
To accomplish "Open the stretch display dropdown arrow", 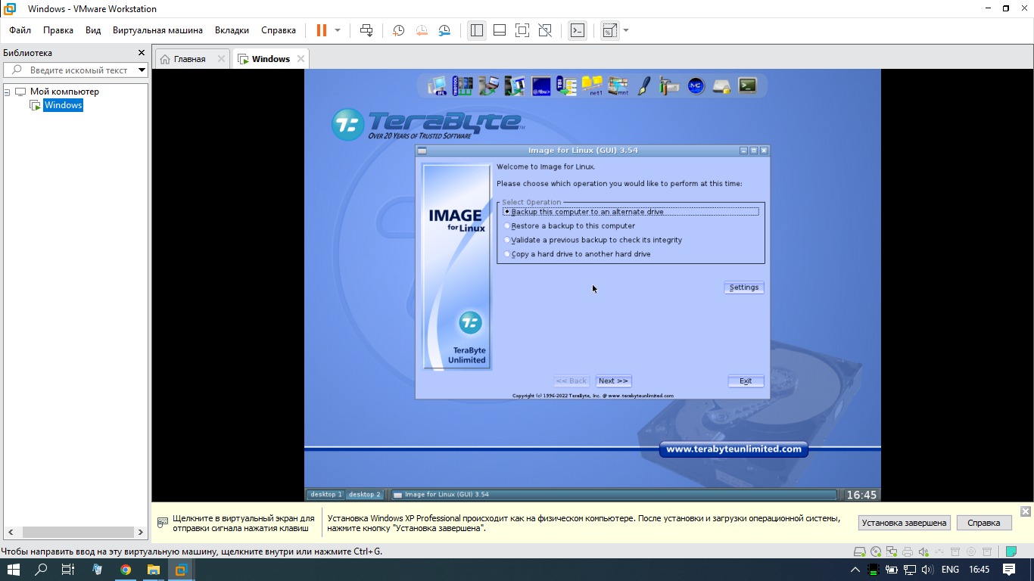I will point(625,30).
